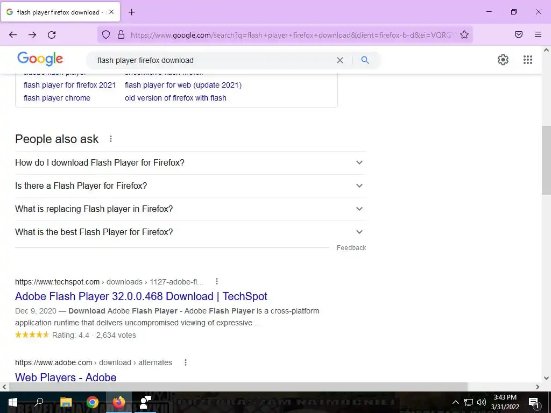Viewport: 551px width, 413px height.
Task: Open Adobe Flash Player 32.0.0.468 Download TechSpot
Action: click(x=141, y=296)
